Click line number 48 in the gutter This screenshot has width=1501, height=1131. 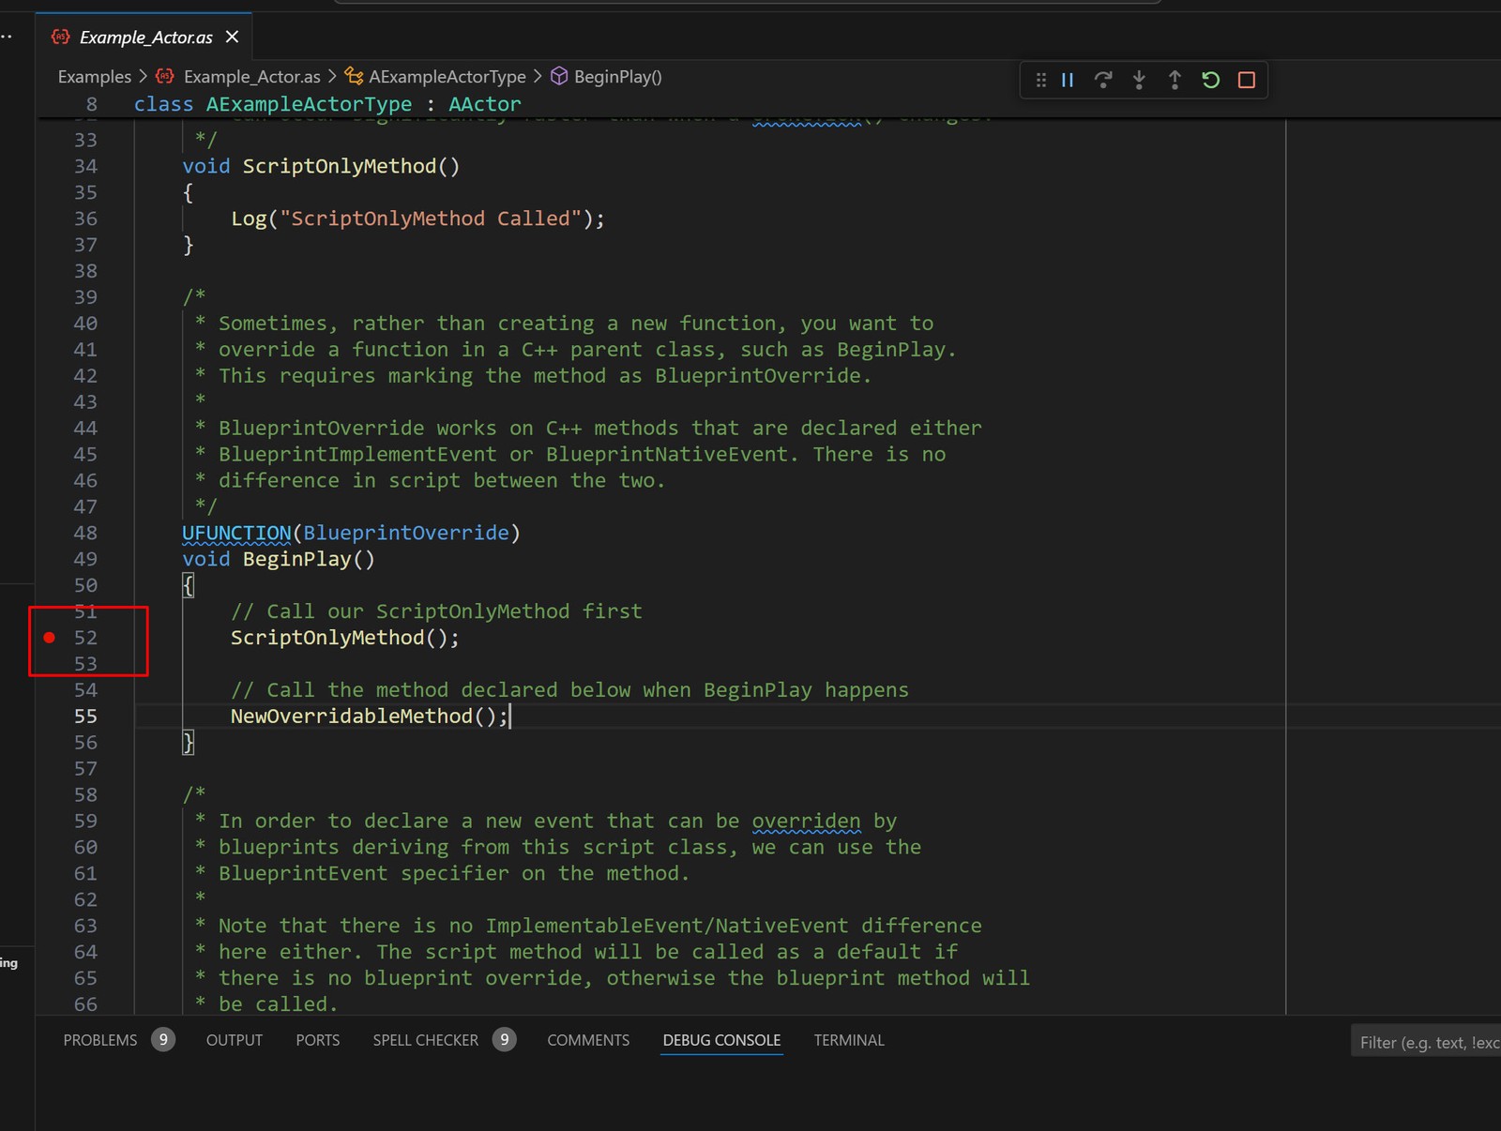point(85,533)
